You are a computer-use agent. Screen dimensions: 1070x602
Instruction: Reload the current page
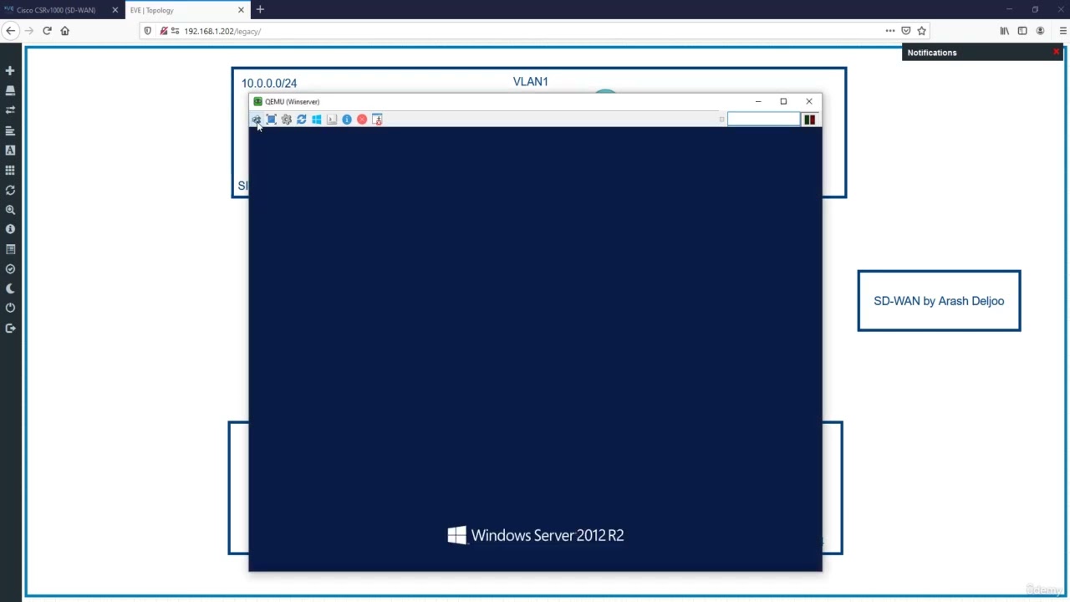pos(47,31)
